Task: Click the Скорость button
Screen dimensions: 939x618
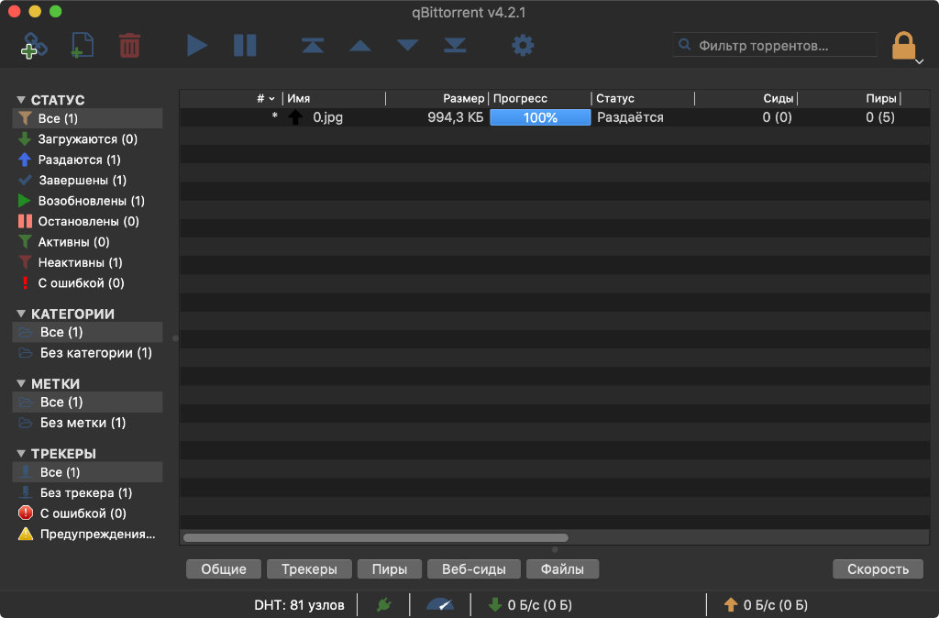Action: tap(878, 569)
